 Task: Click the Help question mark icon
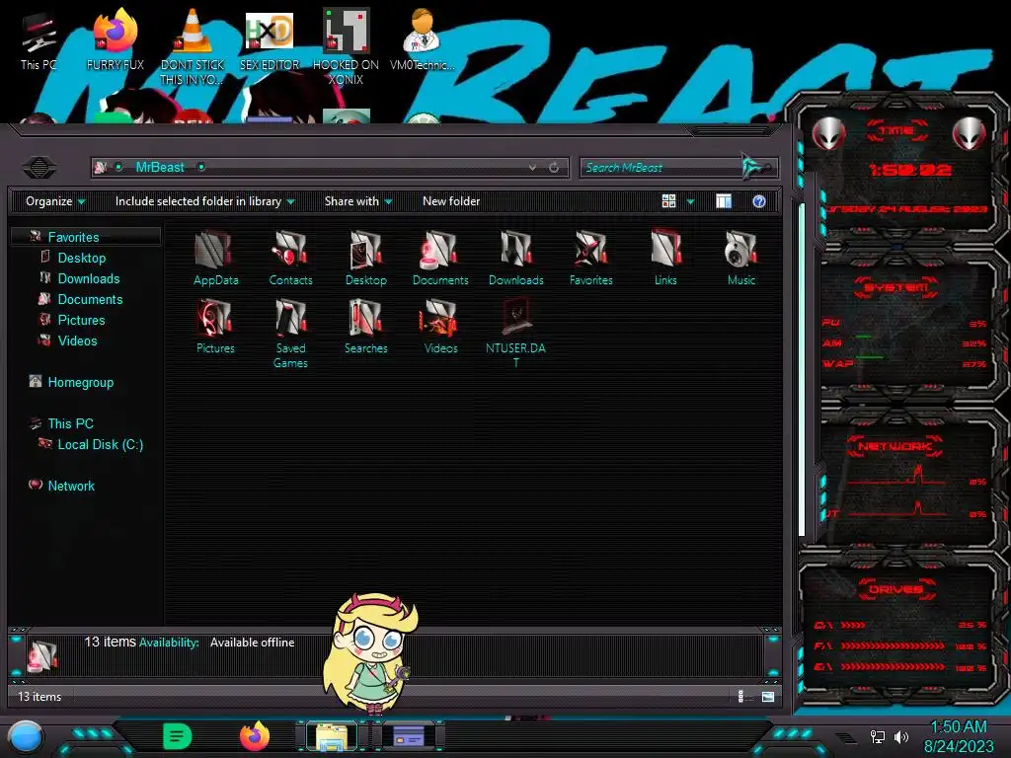pos(759,201)
